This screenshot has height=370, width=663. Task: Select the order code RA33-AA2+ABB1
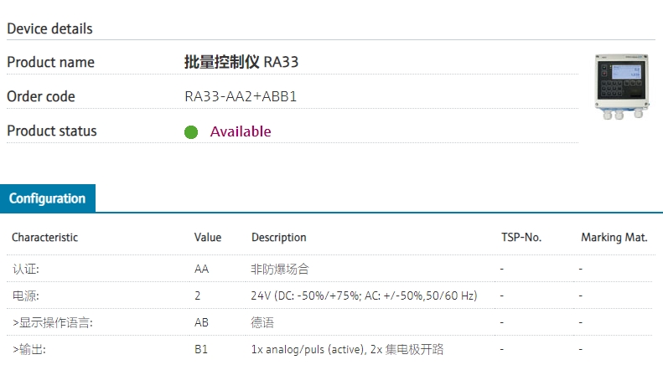(x=241, y=96)
